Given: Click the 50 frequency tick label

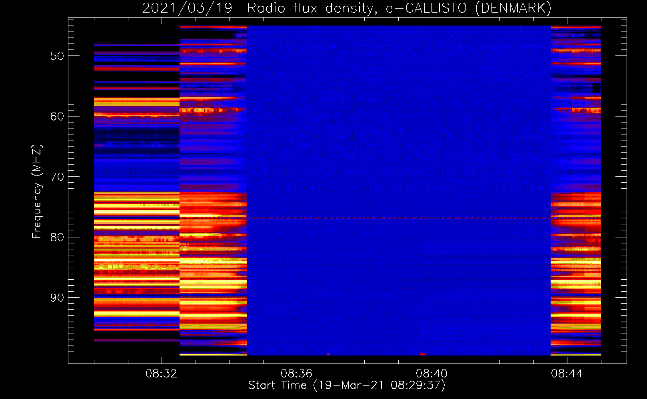Looking at the screenshot, I should (57, 56).
